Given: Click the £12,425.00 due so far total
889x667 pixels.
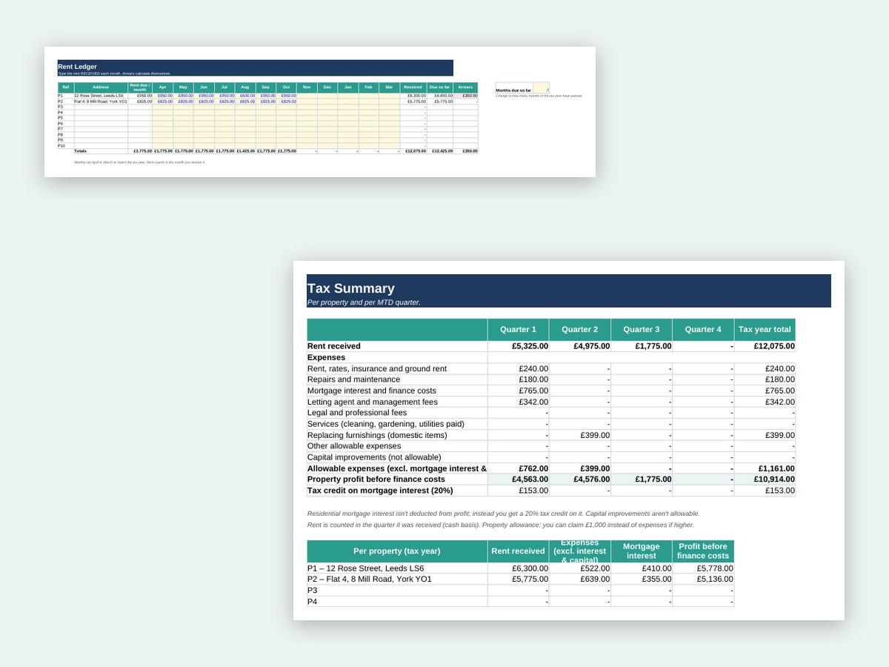Looking at the screenshot, I should (x=440, y=151).
